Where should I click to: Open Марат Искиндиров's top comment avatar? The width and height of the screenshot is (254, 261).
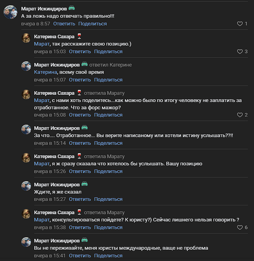click(10, 13)
